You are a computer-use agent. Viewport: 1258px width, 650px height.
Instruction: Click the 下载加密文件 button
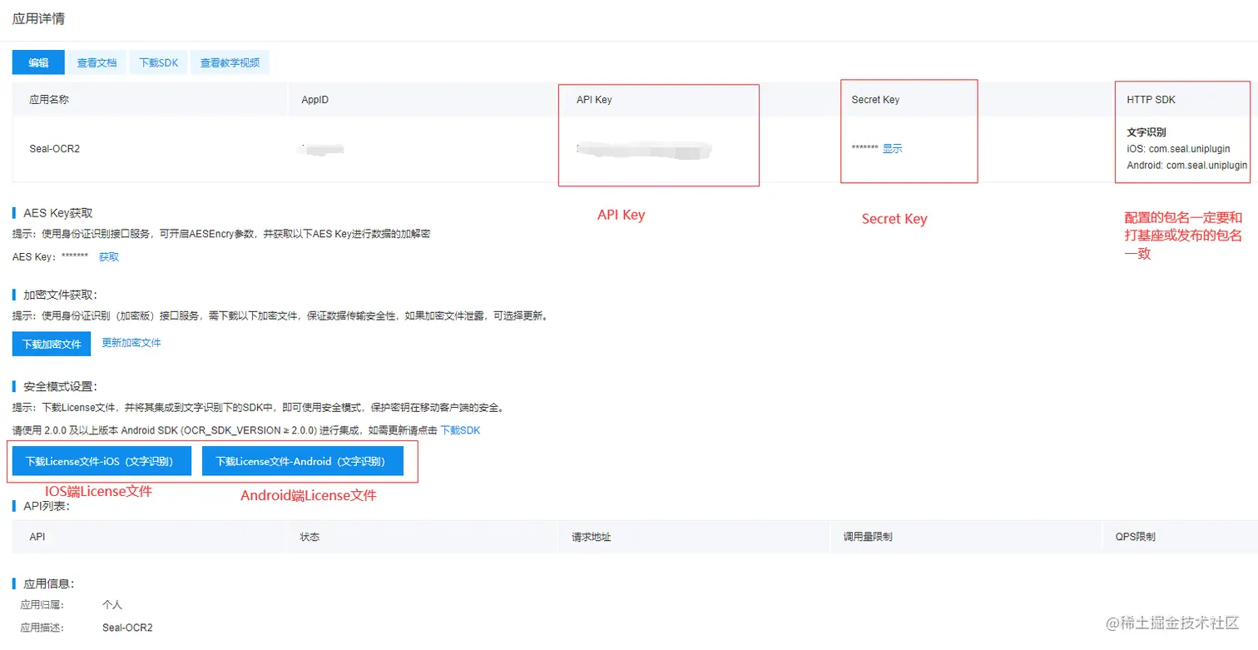(x=51, y=343)
